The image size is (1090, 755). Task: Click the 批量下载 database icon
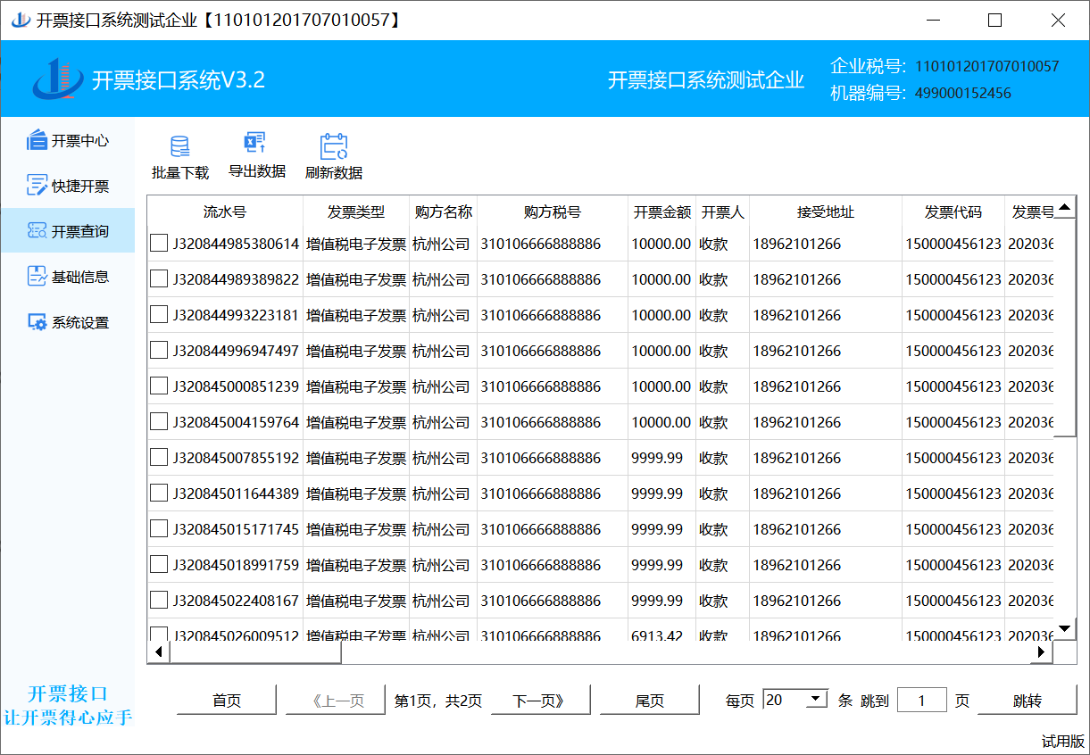pos(179,146)
